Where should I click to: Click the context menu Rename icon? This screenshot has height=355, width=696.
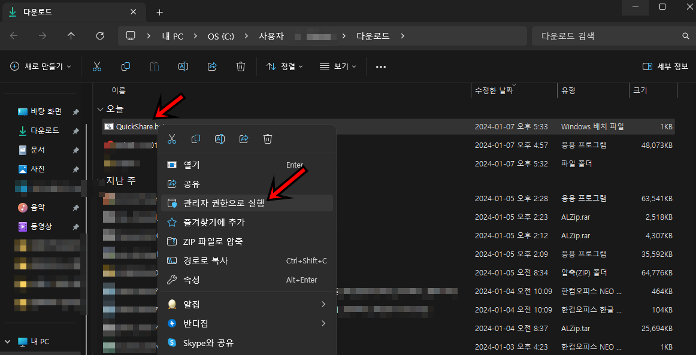point(220,139)
